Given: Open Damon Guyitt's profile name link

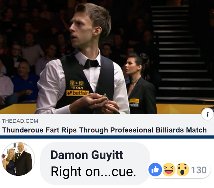Looking at the screenshot, I should point(87,155).
